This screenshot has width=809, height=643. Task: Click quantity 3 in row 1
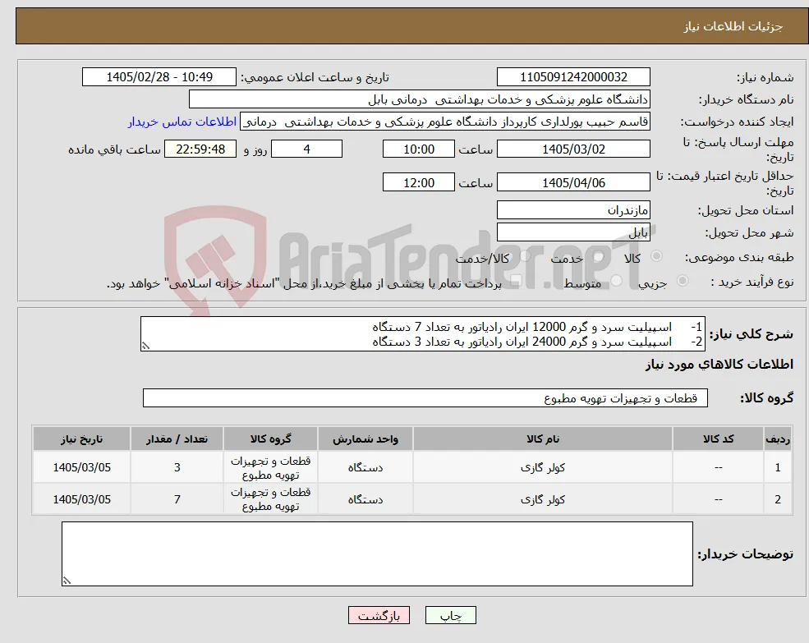pos(177,467)
